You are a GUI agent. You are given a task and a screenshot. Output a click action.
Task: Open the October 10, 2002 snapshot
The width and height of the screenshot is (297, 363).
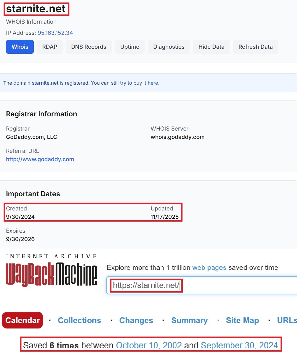[x=149, y=345]
